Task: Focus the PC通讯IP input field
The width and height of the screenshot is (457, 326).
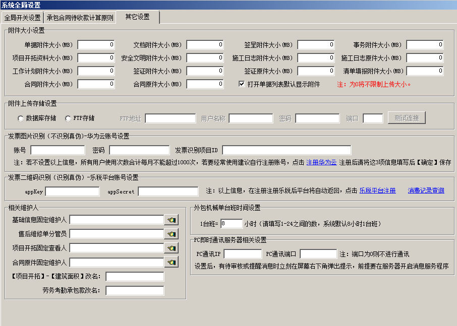Action: coord(243,254)
